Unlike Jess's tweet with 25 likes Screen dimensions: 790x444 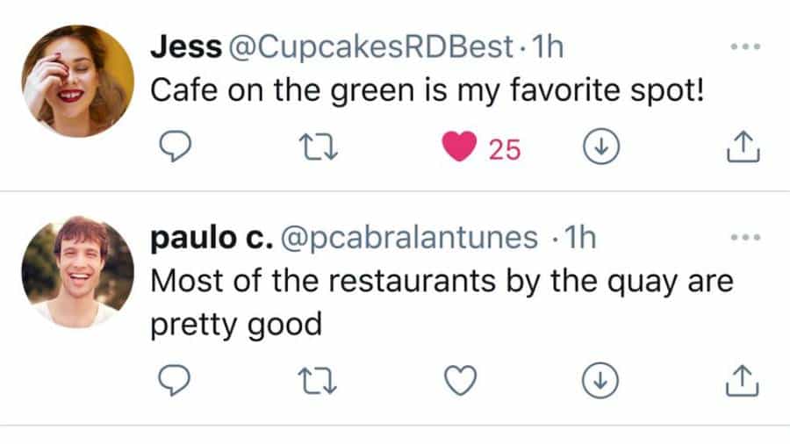(x=458, y=149)
